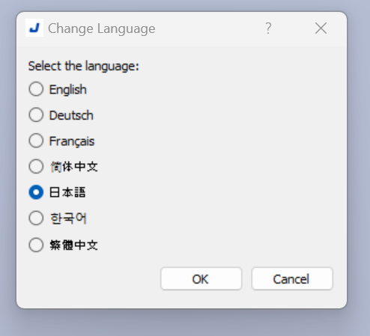Close the Change Language dialog
The height and width of the screenshot is (336, 370).
[x=321, y=28]
